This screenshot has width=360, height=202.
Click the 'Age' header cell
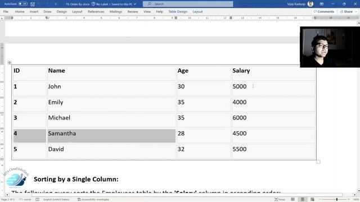point(204,73)
